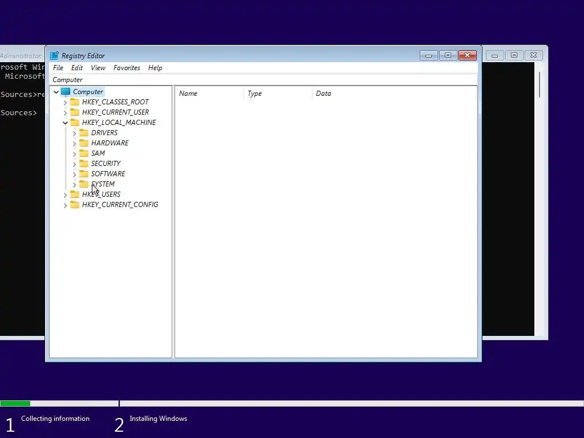Expand the HKEY_CLASSES_ROOT chevron
The image size is (584, 438).
tap(66, 102)
